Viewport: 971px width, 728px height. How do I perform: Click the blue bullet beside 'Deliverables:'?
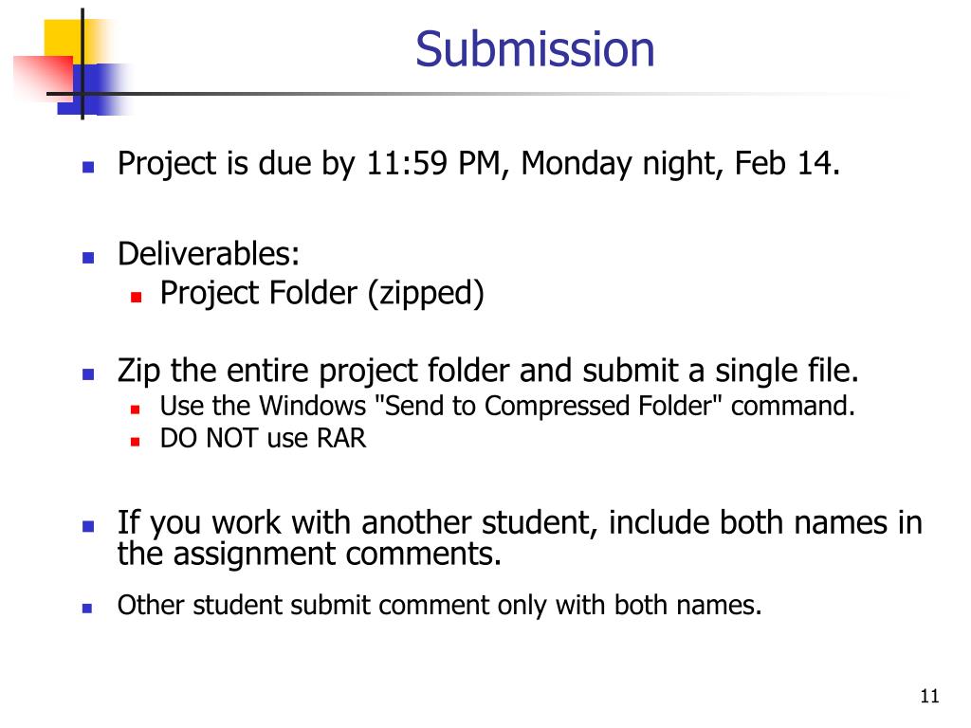tap(88, 258)
